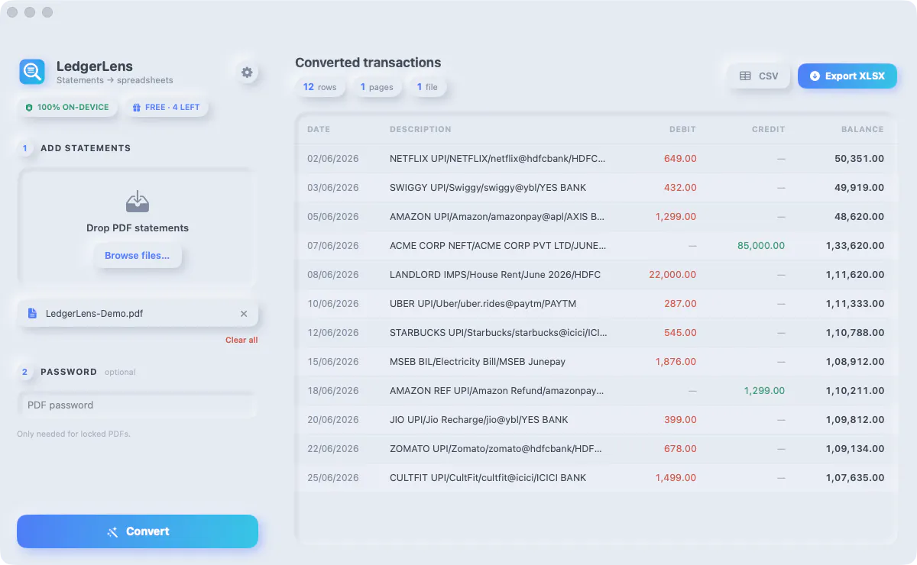The height and width of the screenshot is (565, 917).
Task: Select the JIO UPI Jio Recharge description
Action: [479, 420]
